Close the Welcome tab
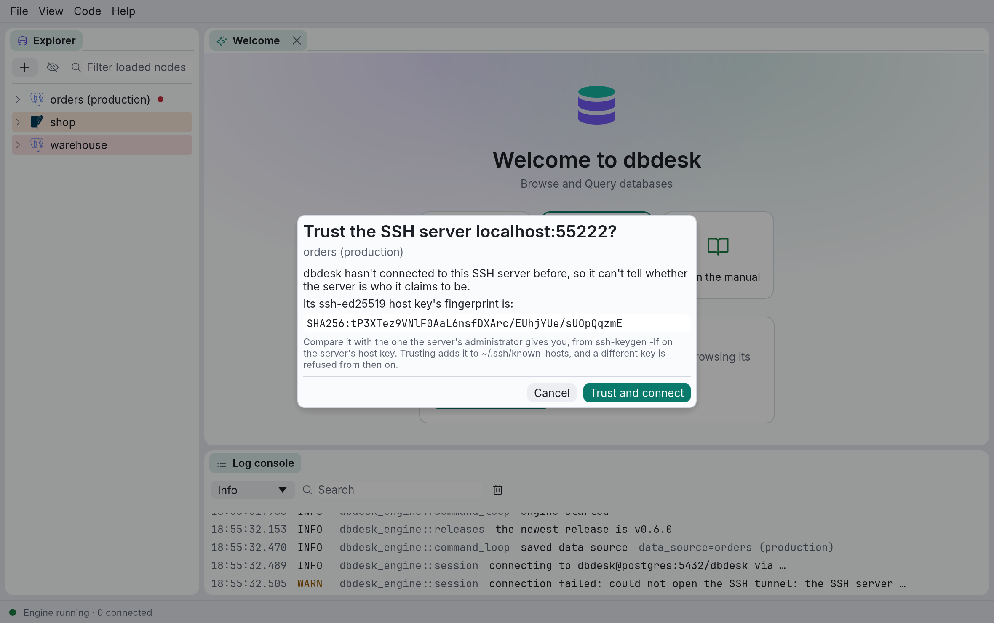This screenshot has height=623, width=994. 297,40
